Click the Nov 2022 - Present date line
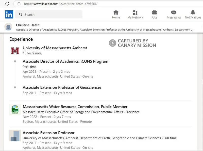 (47, 117)
